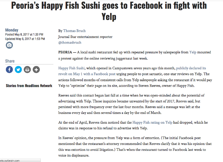Share the article on Twitter
This screenshot has height=162, width=223.
[18, 70]
